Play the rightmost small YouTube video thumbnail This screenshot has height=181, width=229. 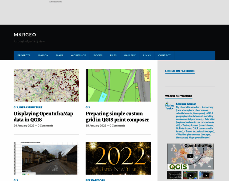(206, 175)
